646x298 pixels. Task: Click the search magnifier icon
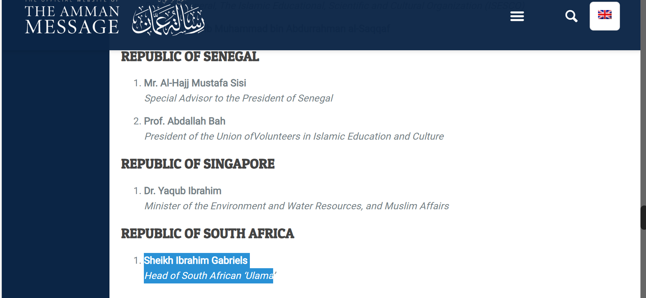pyautogui.click(x=571, y=16)
